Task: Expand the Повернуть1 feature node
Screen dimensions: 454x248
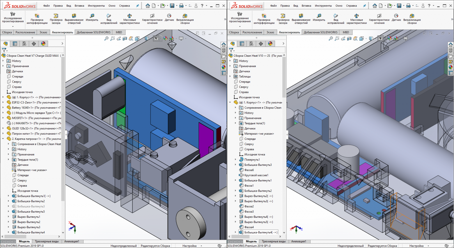Action: click(235, 160)
